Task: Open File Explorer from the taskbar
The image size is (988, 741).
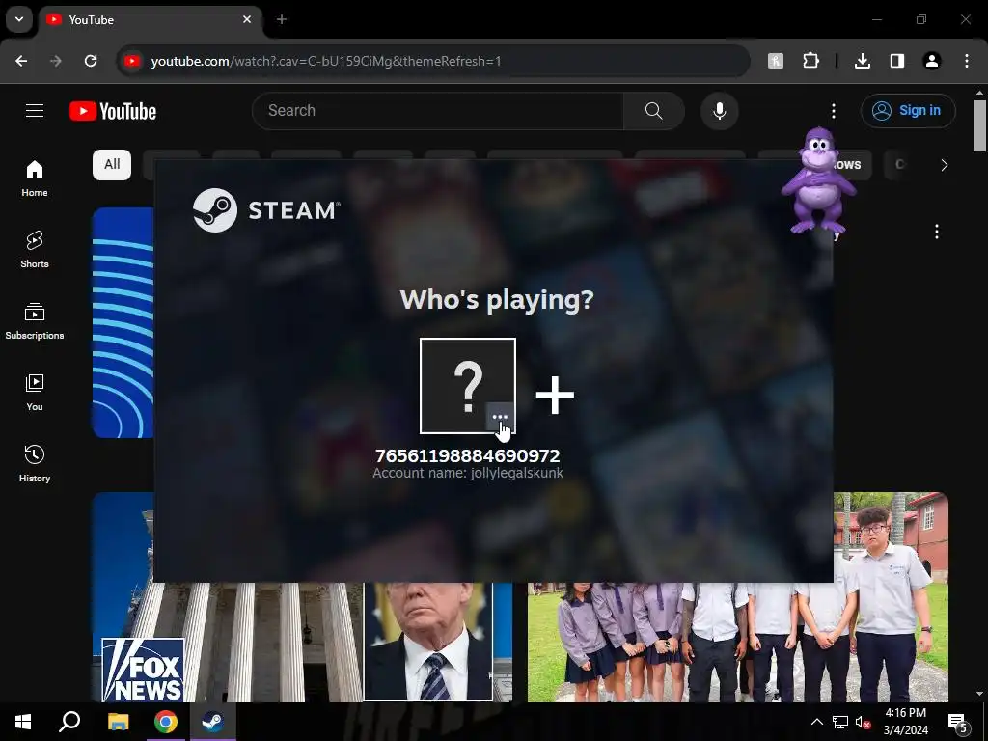Action: 118,722
